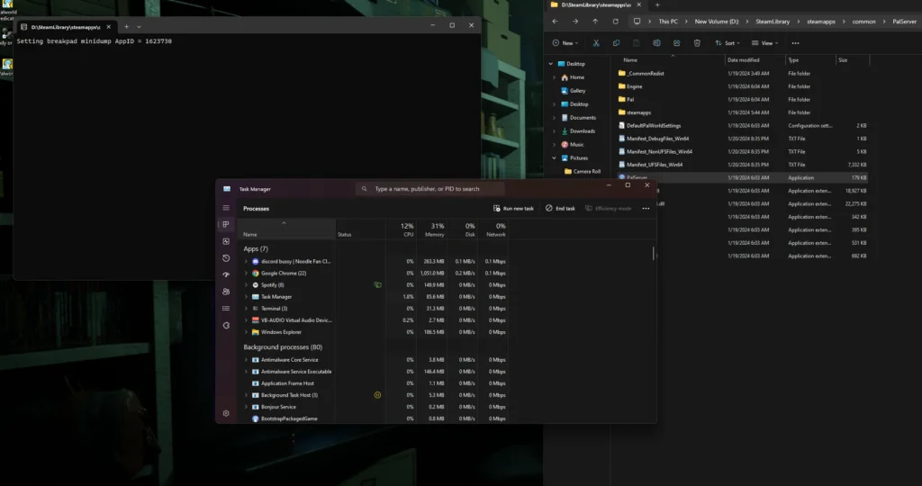Open the Sort dropdown in File Explorer
The image size is (922, 486).
pos(729,42)
